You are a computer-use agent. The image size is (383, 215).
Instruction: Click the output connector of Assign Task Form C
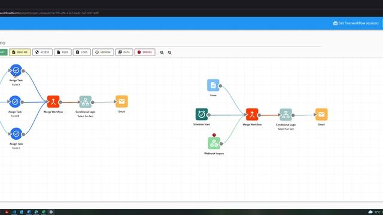pyautogui.click(x=23, y=134)
